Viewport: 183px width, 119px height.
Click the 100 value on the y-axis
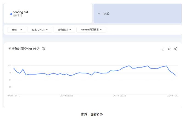point(10,66)
